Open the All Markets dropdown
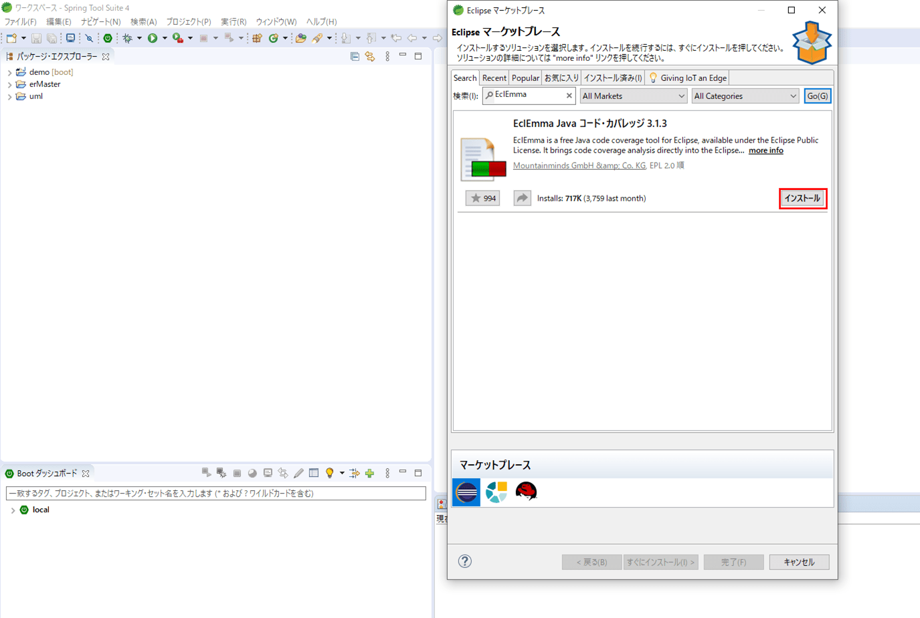920x618 pixels. tap(634, 96)
